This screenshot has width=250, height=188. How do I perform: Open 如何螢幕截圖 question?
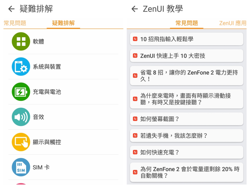[186, 119]
